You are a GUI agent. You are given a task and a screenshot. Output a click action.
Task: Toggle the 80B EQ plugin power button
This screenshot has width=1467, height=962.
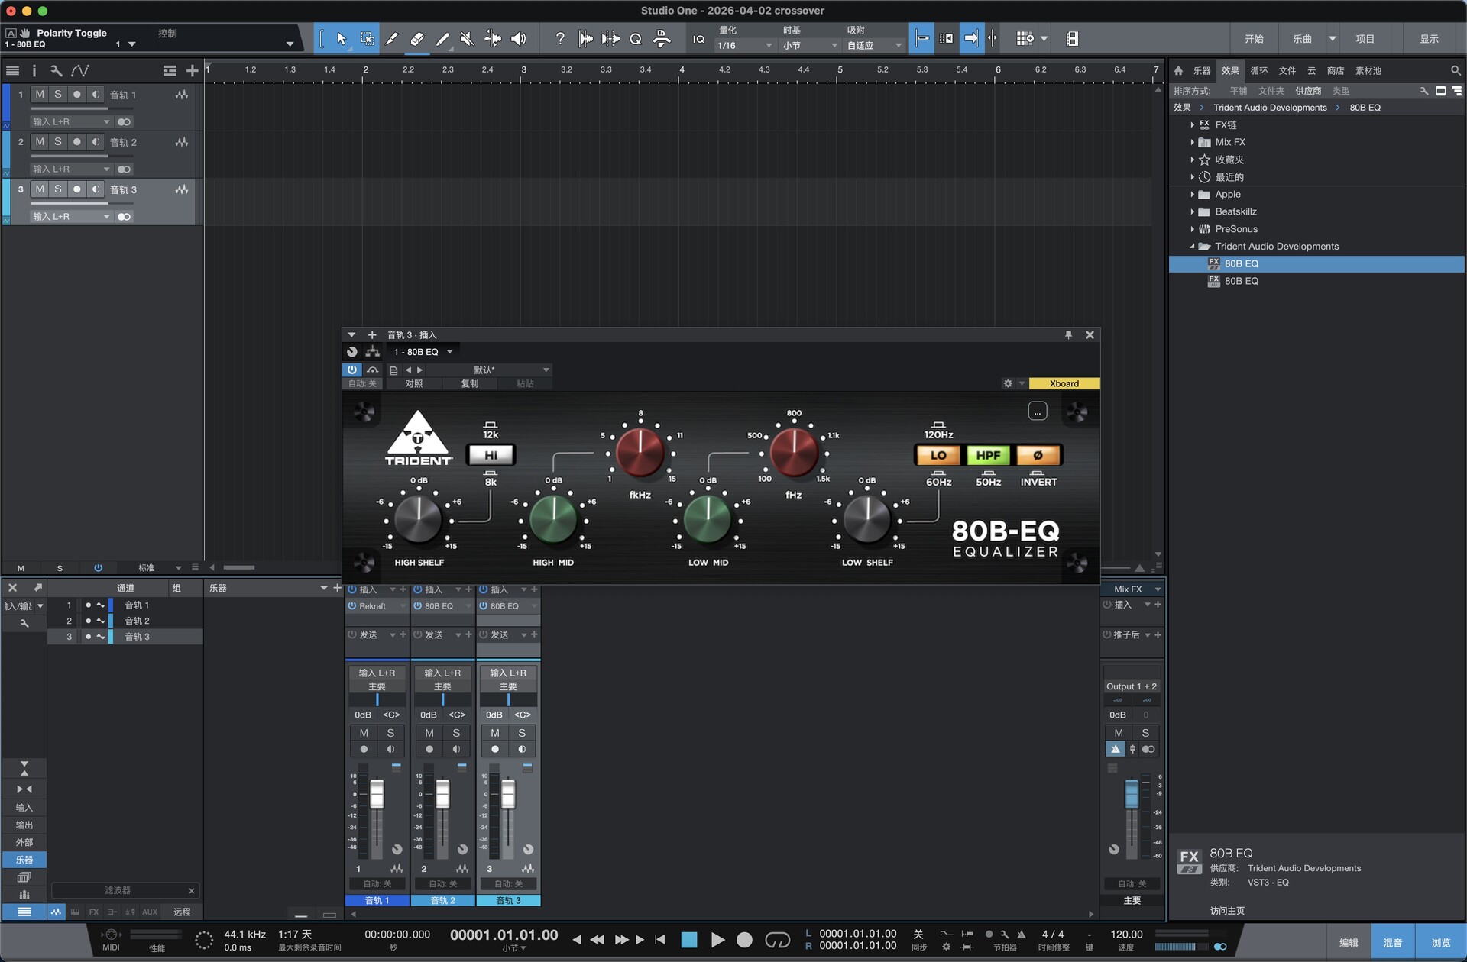click(x=351, y=370)
